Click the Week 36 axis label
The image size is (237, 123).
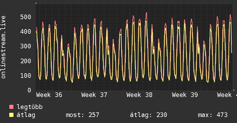point(49,95)
